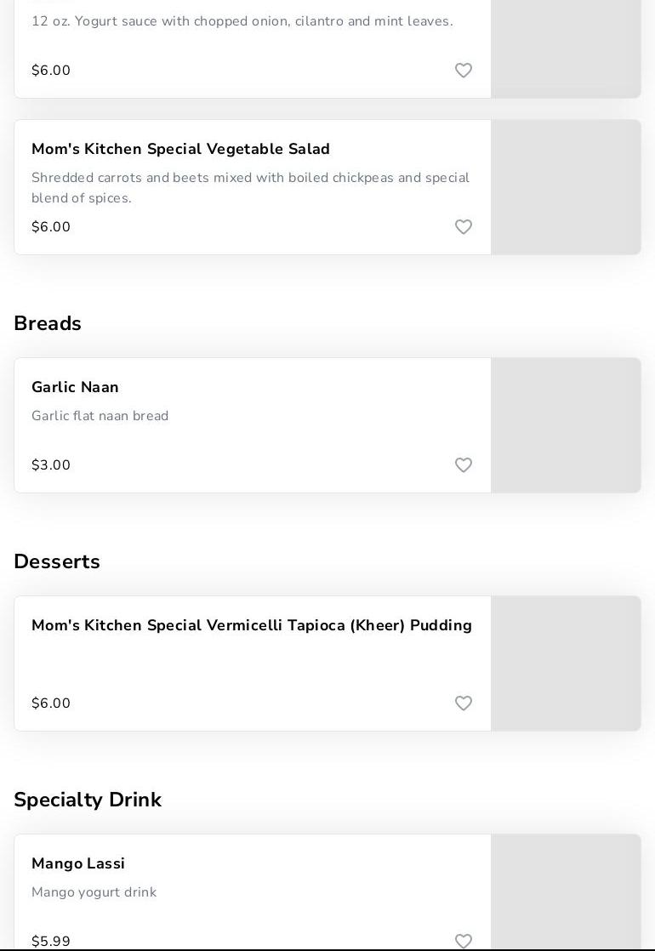Open Mom's Kitchen Special Vegetable Salad title
Viewport: 655px width, 951px height.
[x=180, y=149]
